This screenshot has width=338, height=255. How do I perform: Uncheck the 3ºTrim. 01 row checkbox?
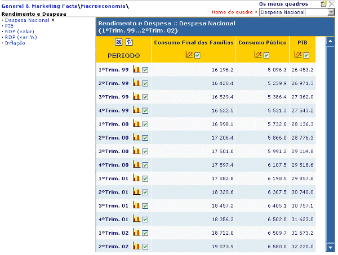click(145, 206)
